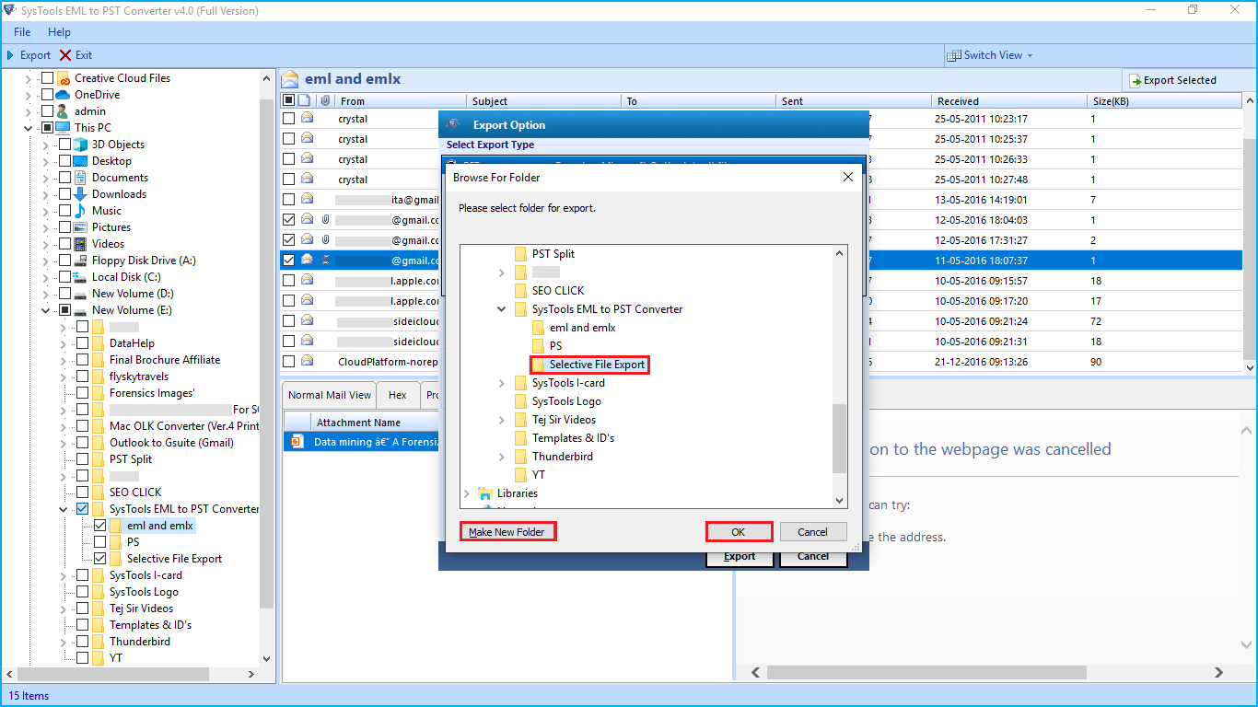Close the Browse For Folder dialog

click(x=848, y=177)
